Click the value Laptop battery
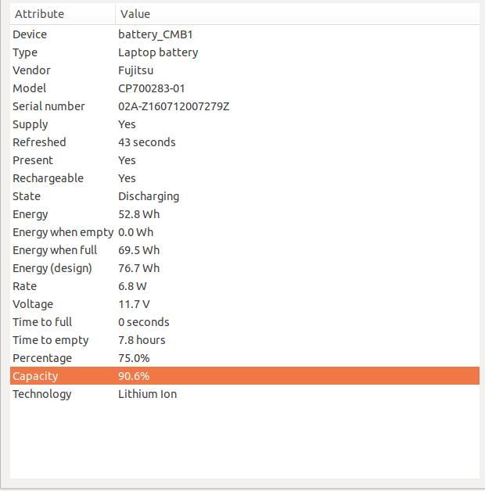Screen dimensions: 485x491 pos(158,52)
